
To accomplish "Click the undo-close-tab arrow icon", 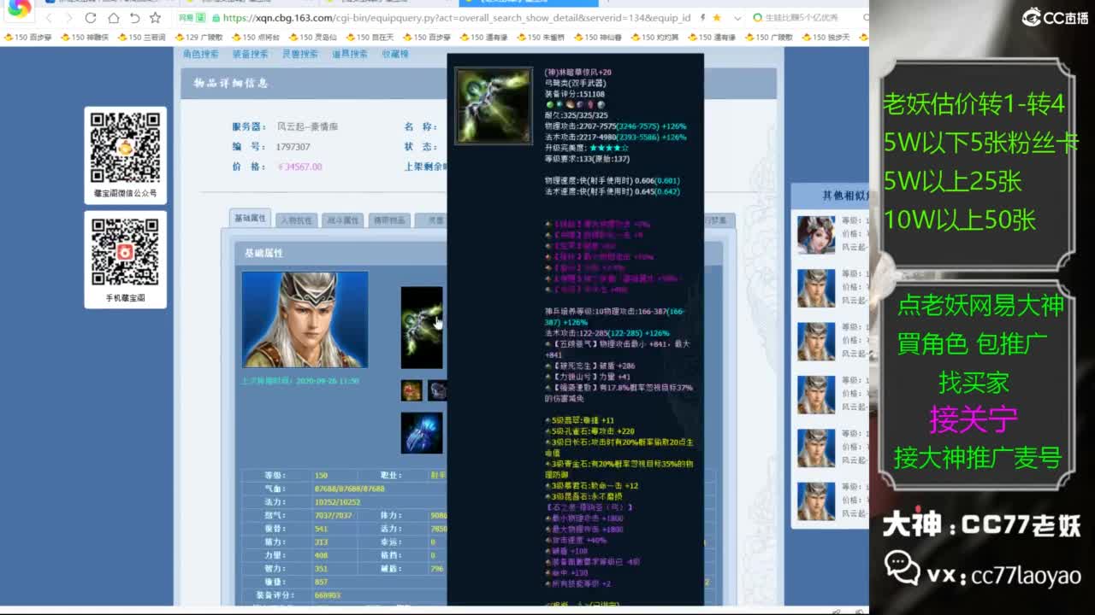I will coord(134,18).
